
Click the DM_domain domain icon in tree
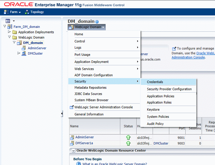[x=19, y=43]
